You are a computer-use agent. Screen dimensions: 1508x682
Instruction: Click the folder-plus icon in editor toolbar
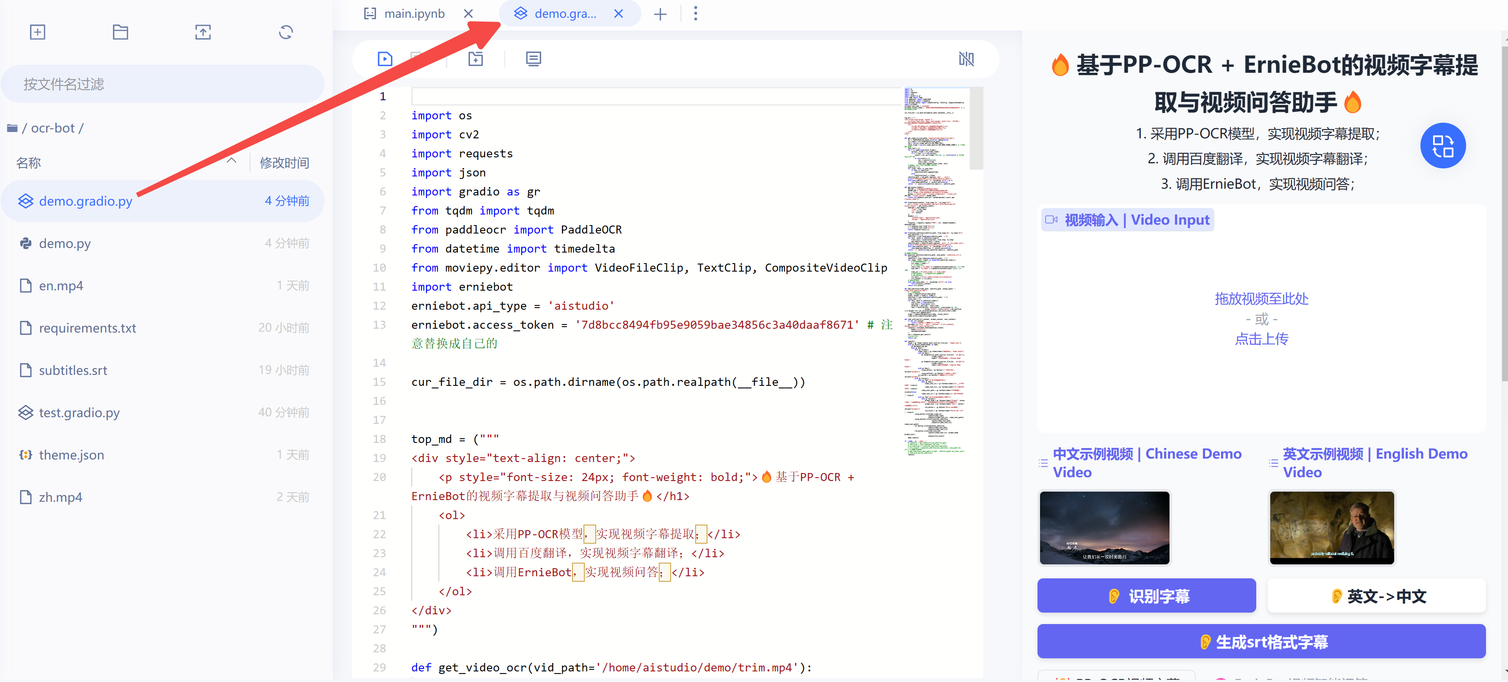pos(475,58)
